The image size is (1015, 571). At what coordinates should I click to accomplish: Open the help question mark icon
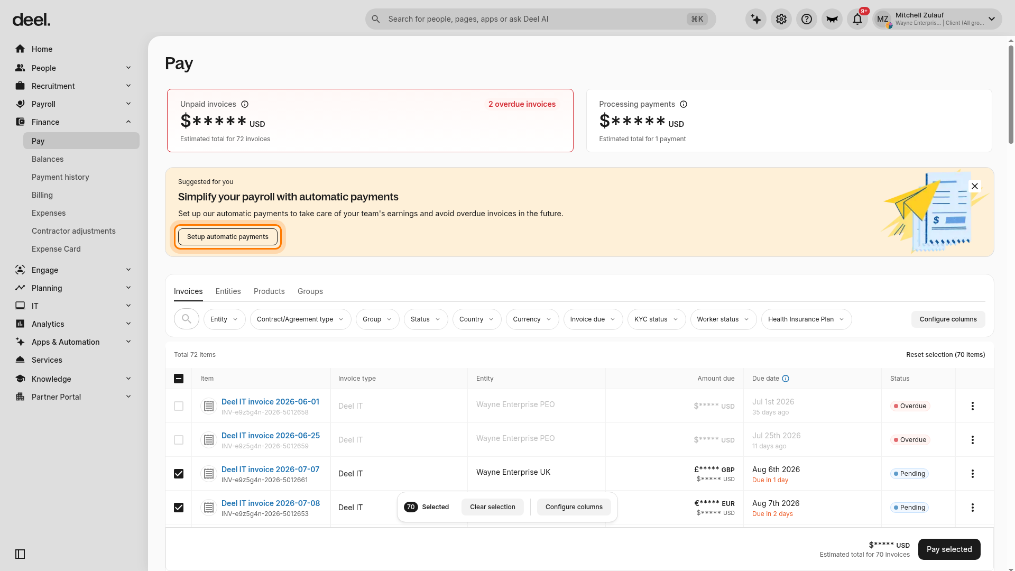click(x=807, y=19)
